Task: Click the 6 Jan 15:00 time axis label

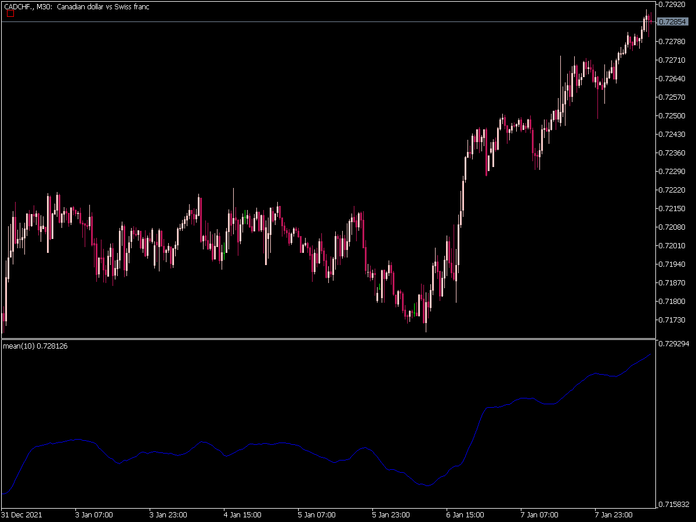Action: click(465, 514)
